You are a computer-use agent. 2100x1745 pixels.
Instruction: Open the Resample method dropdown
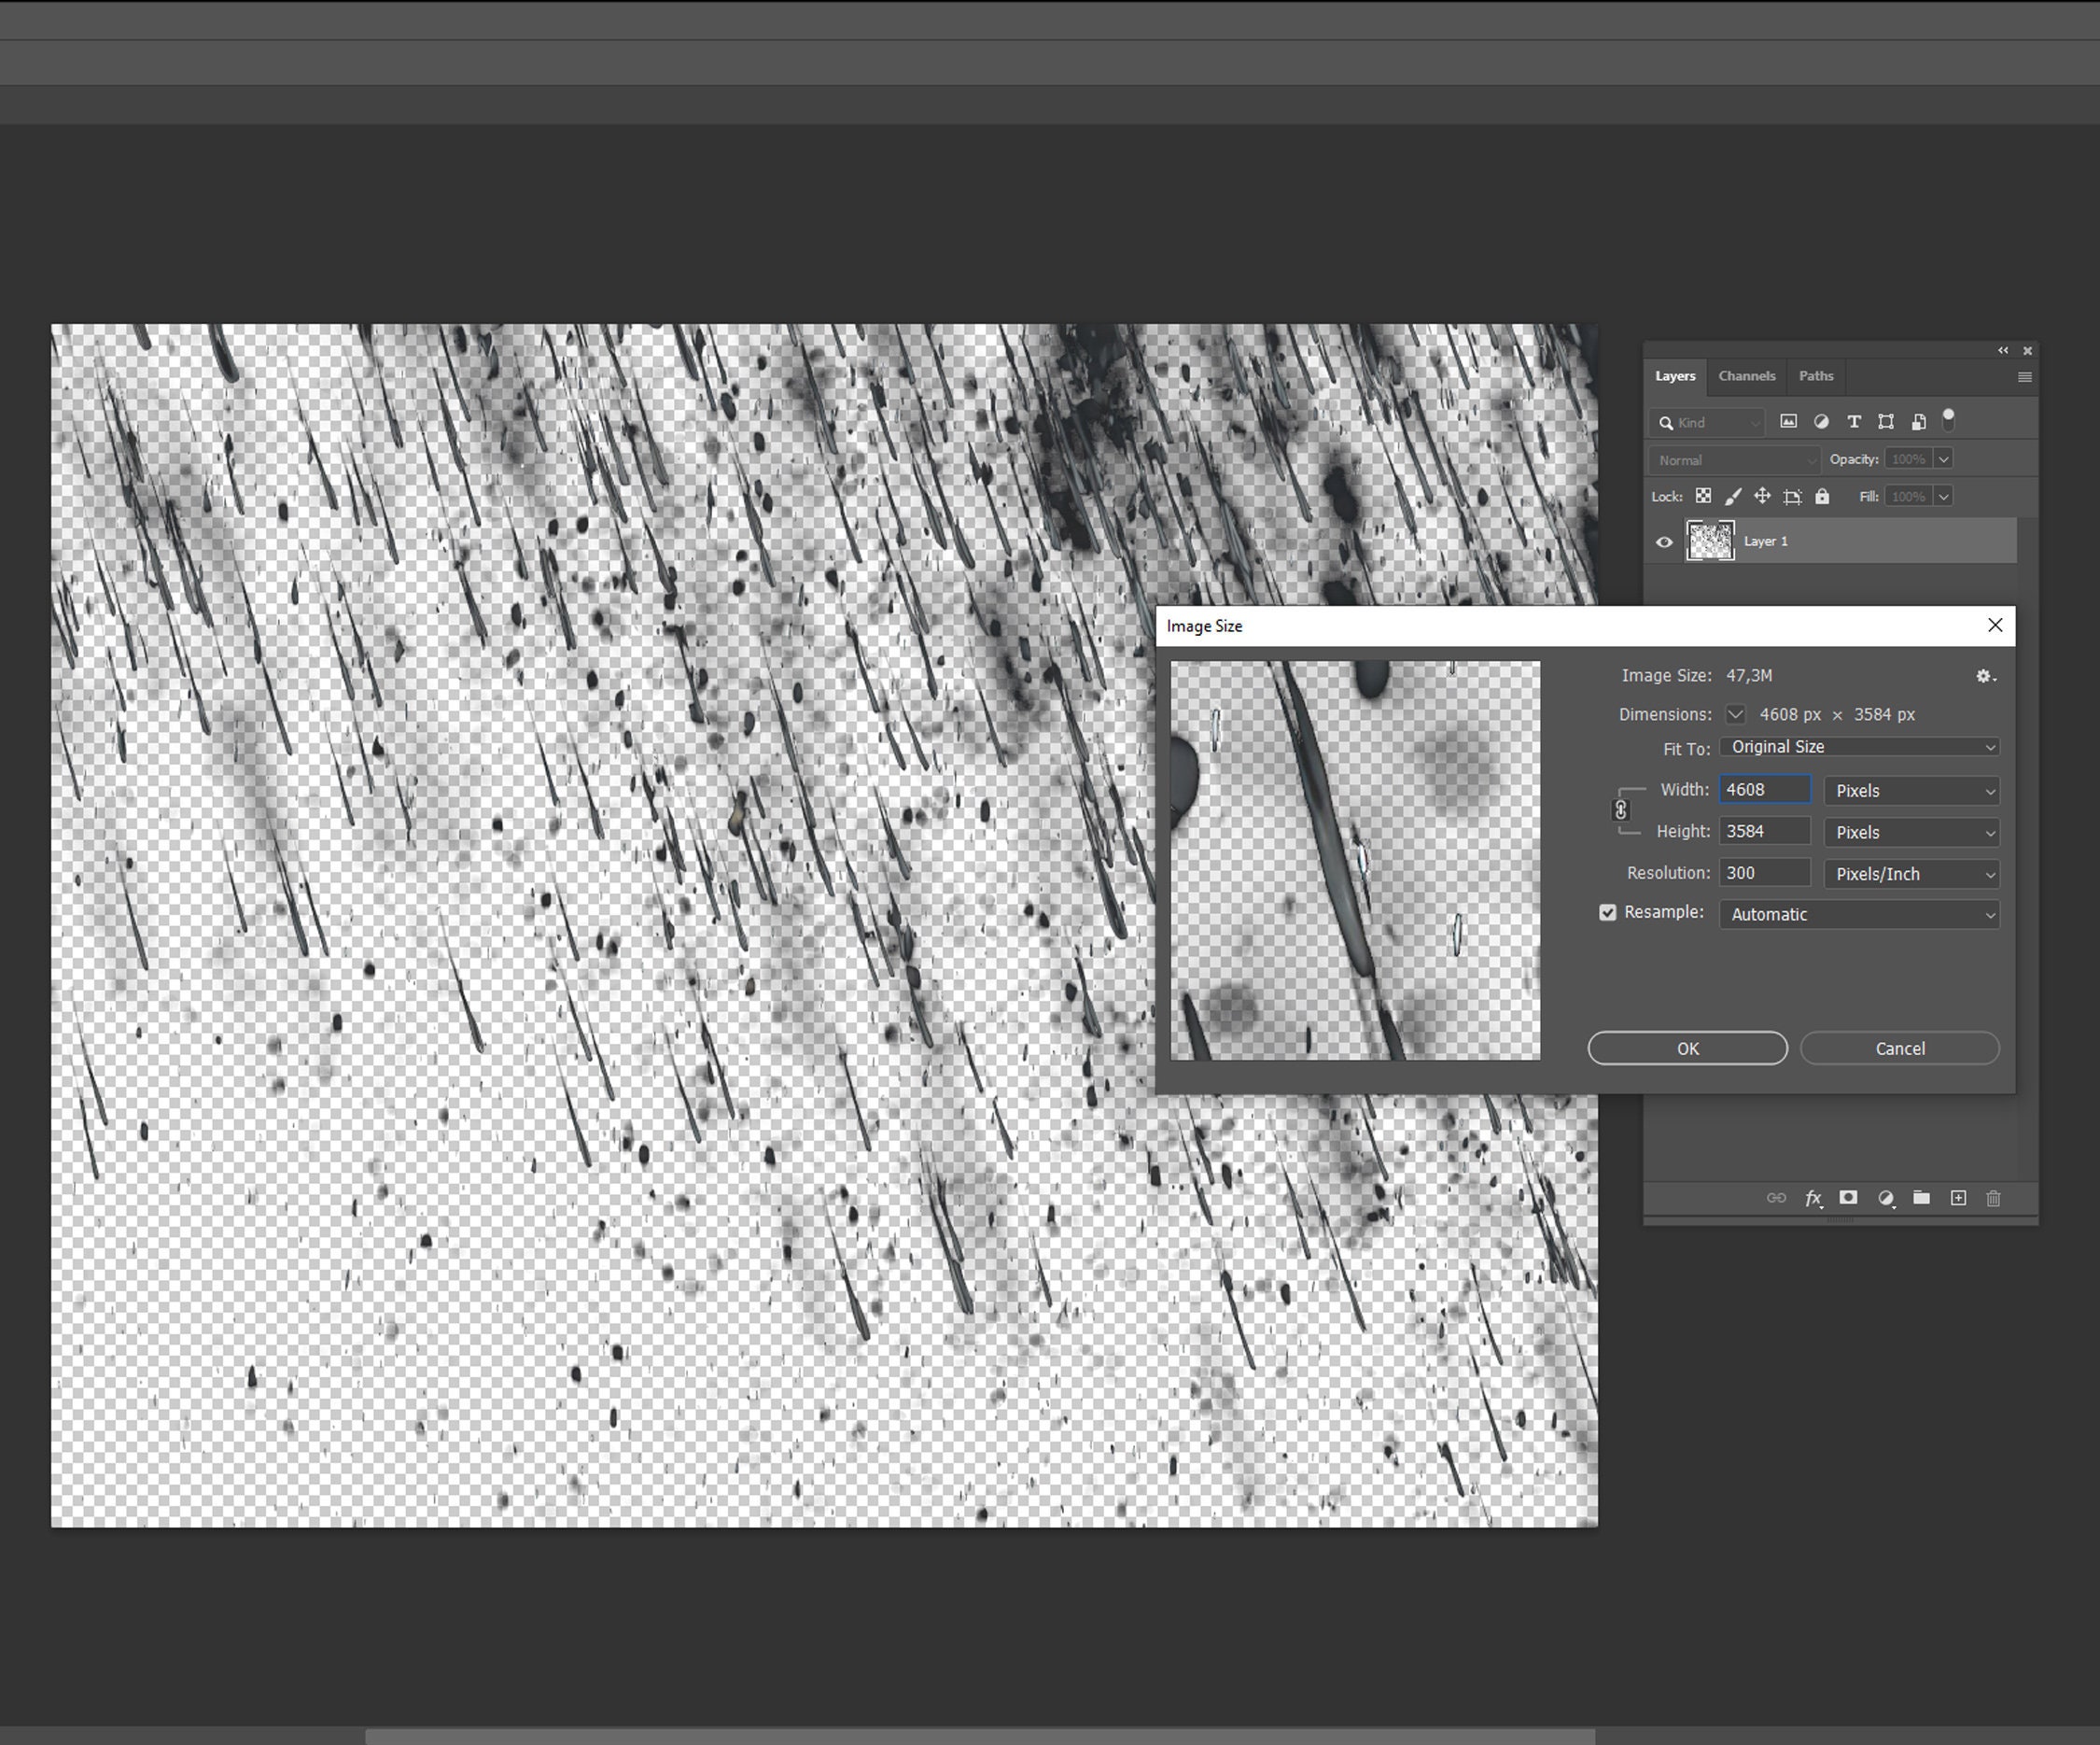(1859, 913)
